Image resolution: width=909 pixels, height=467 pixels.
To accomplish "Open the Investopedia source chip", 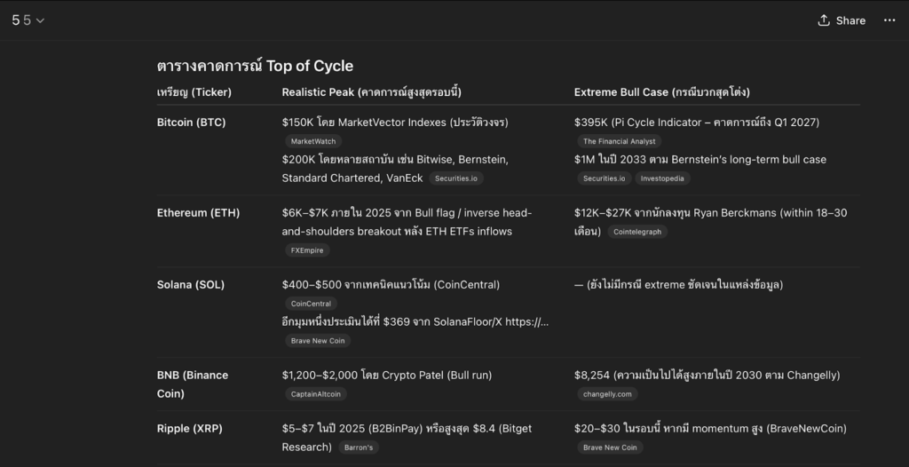I will pyautogui.click(x=661, y=178).
